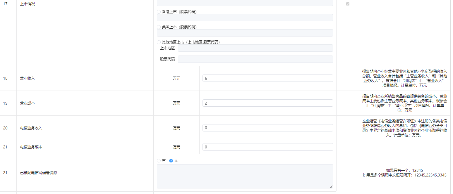Select the 其他地区上市 radio option
The height and width of the screenshot is (194, 453).
[159, 42]
